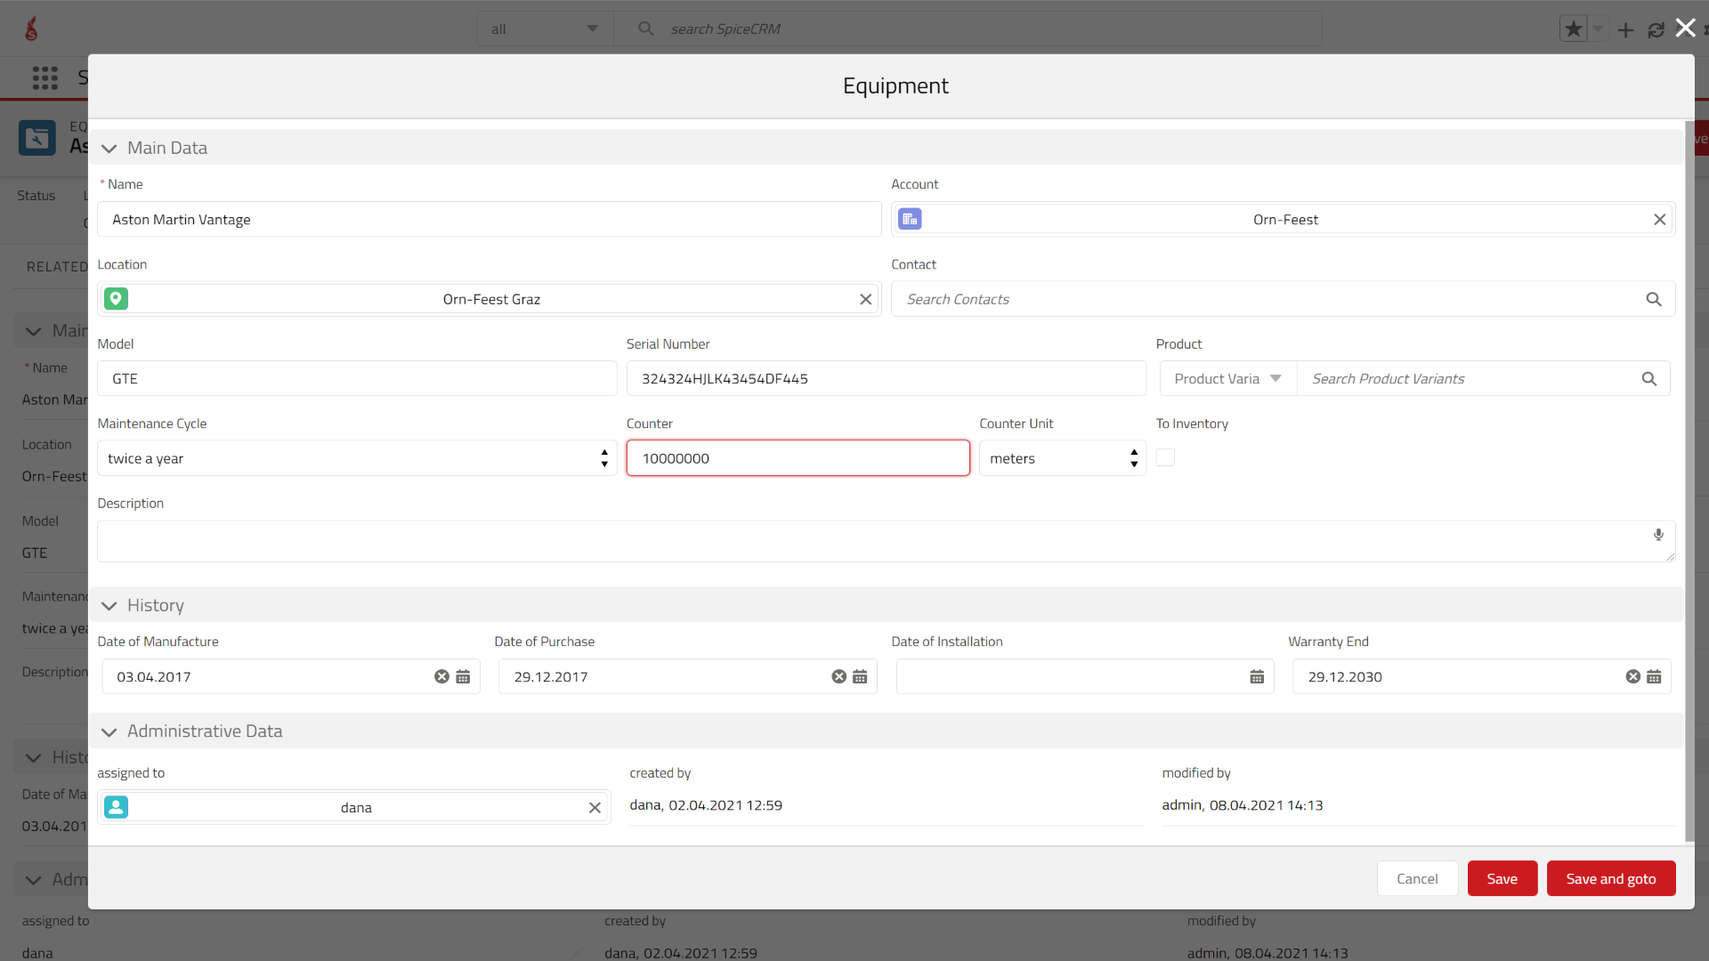Click the global search magnifier icon

click(645, 28)
